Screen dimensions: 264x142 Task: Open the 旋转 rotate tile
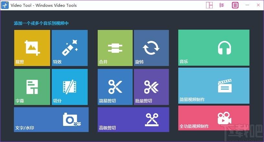coord(151,48)
